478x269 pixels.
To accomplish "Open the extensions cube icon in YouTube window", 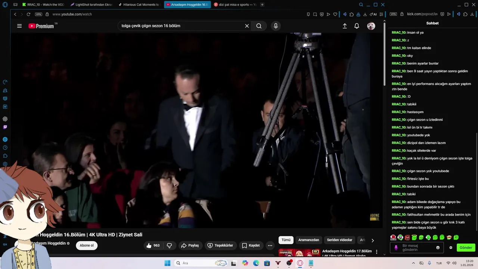I will tap(351, 14).
